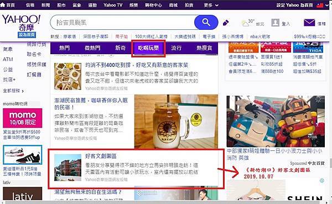Open the 均消不到400吃到撐 article headline
The image size is (332, 204).
tap(137, 65)
